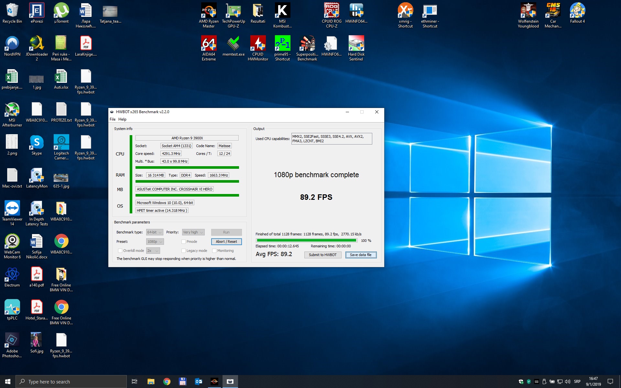
Task: Toggle the Legacy mode checkbox
Action: coord(183,251)
